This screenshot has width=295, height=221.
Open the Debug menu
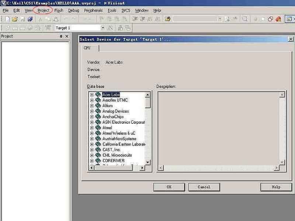[73, 10]
